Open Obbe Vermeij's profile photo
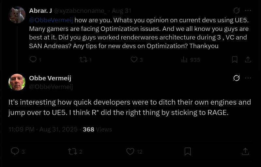 pyautogui.click(x=17, y=82)
